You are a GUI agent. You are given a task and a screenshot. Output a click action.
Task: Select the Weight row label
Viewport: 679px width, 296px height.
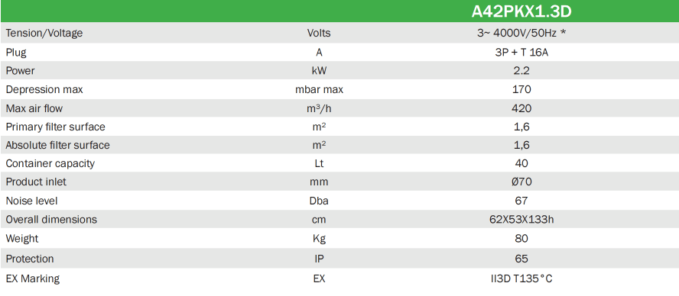pos(21,239)
